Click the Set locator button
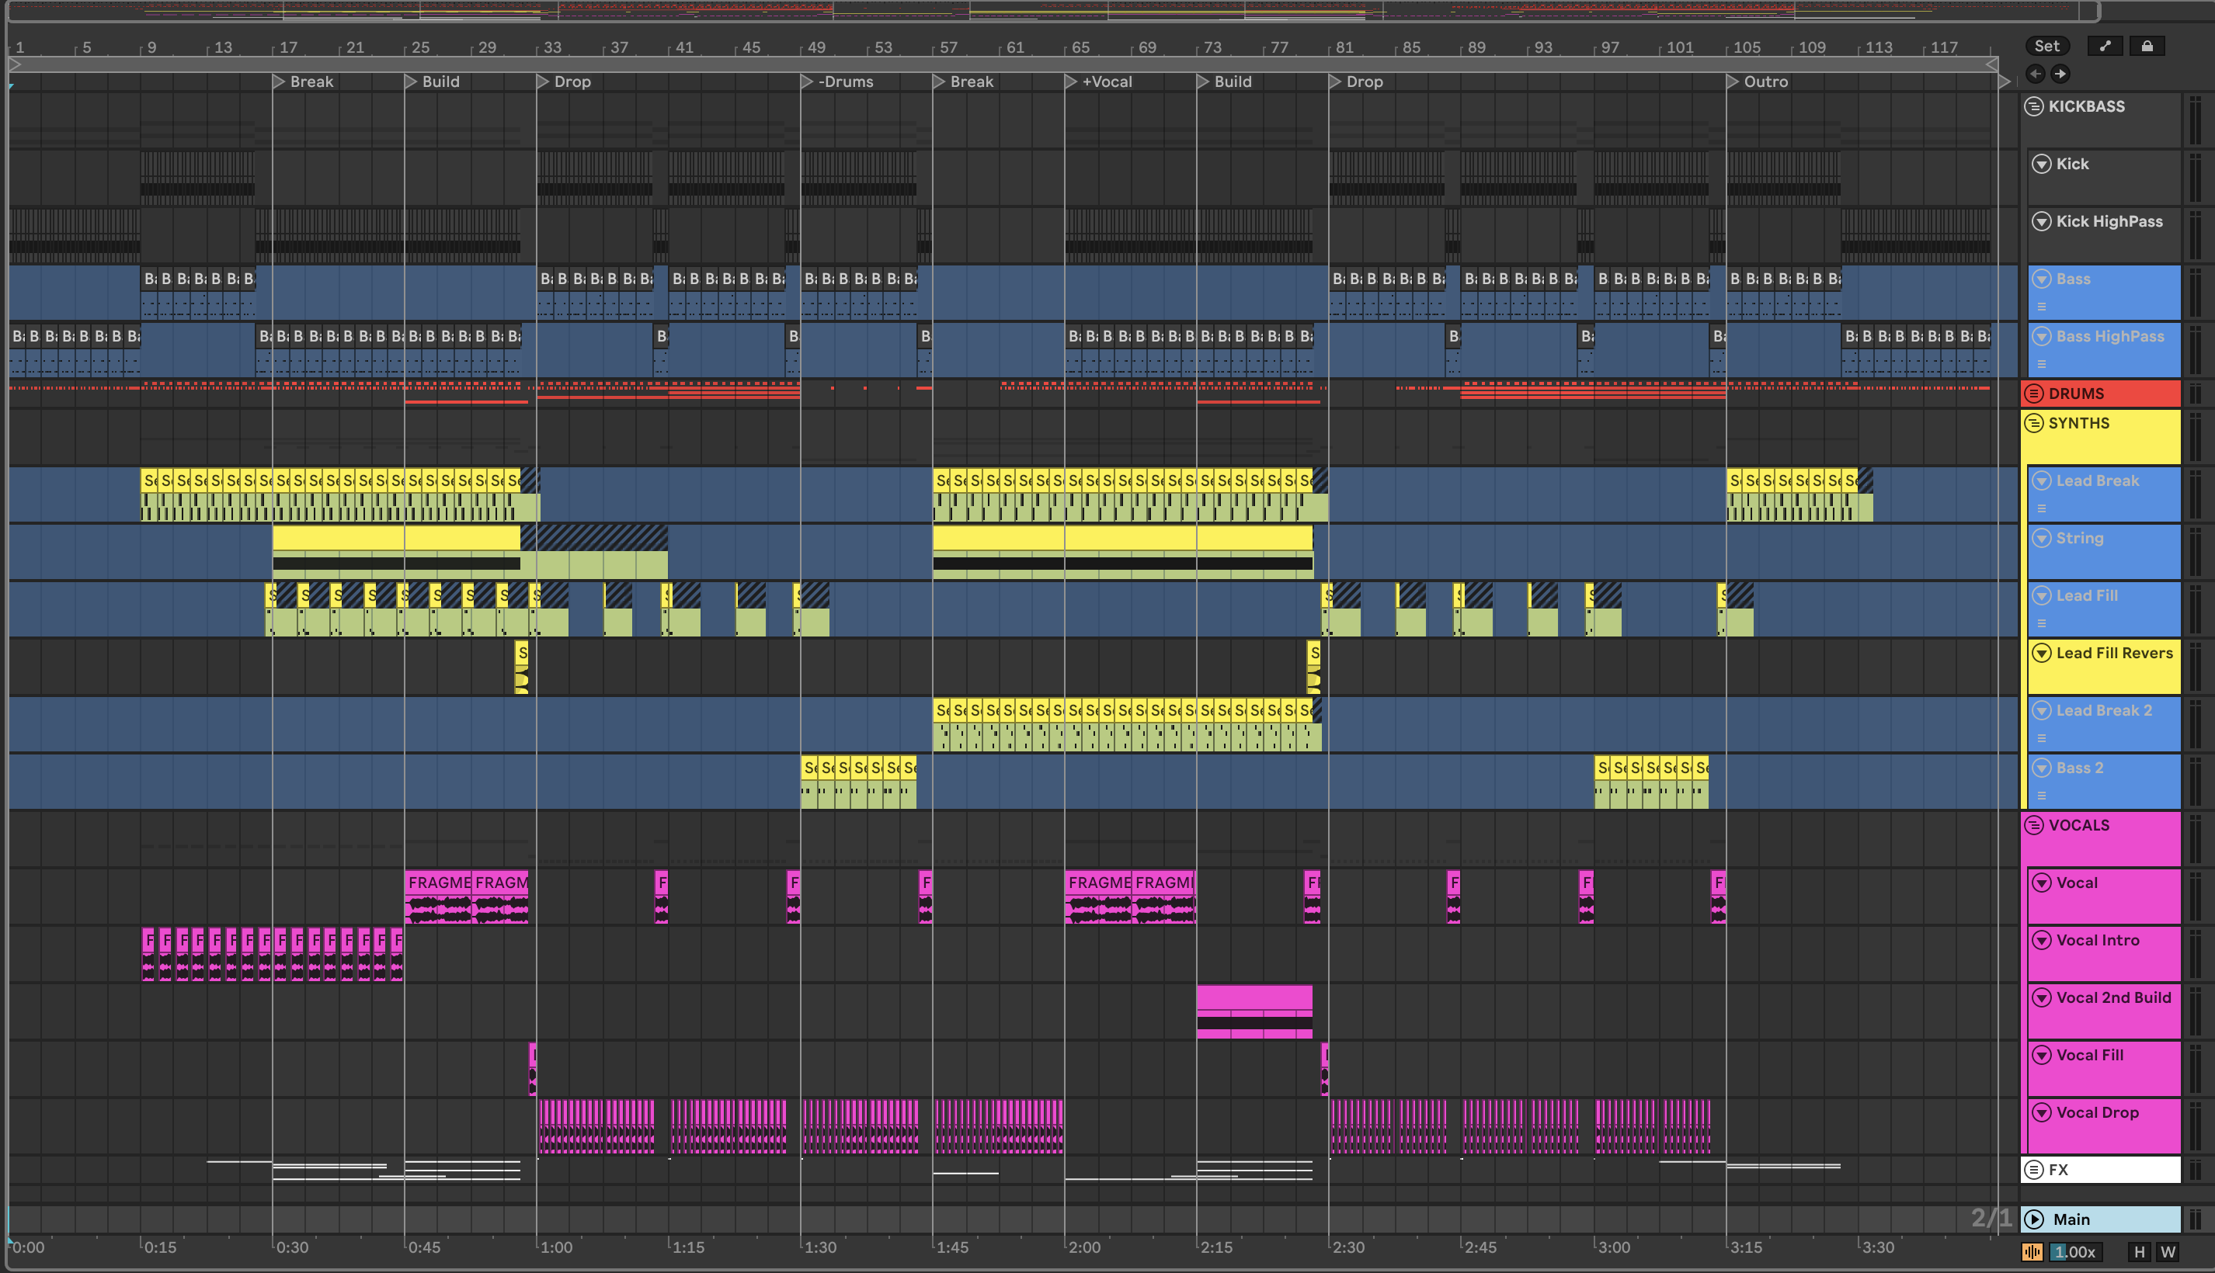 (x=2047, y=47)
